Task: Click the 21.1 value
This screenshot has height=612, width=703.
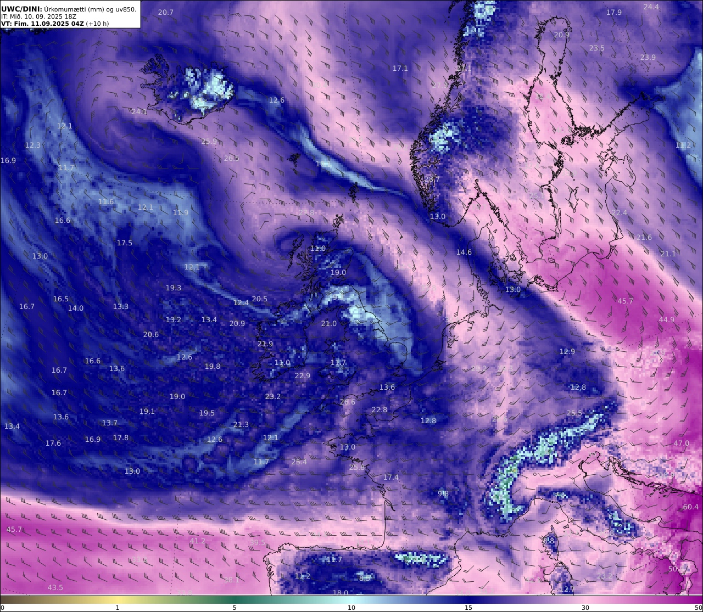Action: [x=668, y=254]
